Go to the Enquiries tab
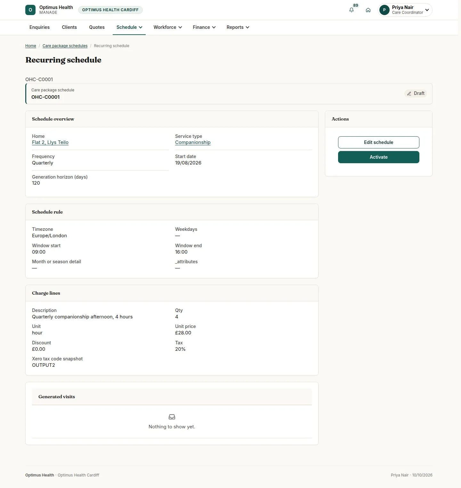This screenshot has height=488, width=461. 39,27
